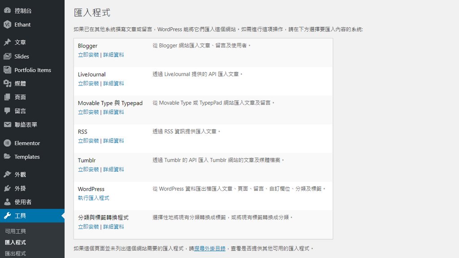Open the 留言 comments icon
This screenshot has width=459, height=258.
(8, 111)
